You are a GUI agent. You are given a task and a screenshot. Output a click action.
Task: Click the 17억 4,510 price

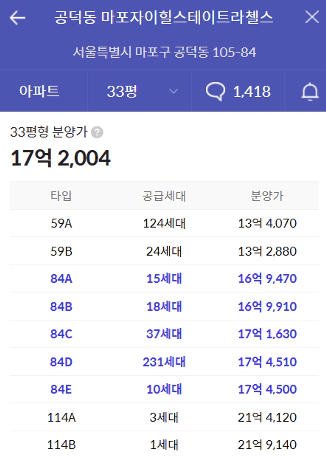[267, 362]
